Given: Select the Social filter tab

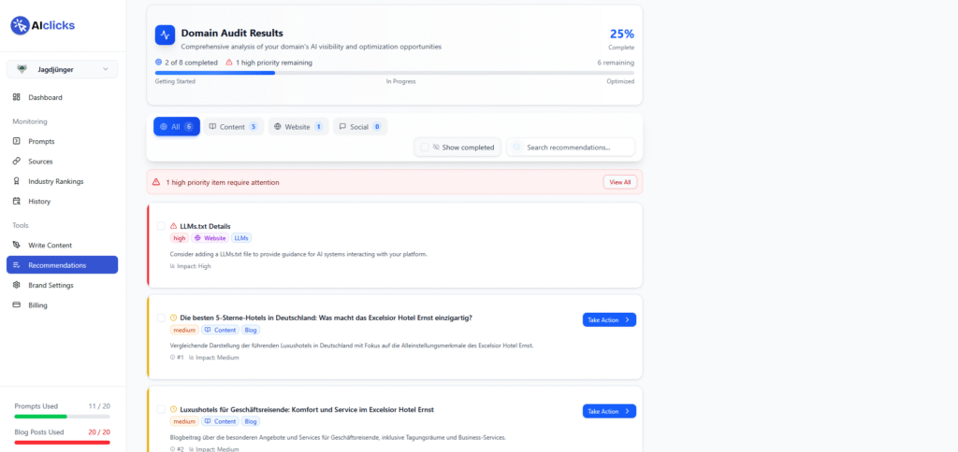Looking at the screenshot, I should coord(359,126).
